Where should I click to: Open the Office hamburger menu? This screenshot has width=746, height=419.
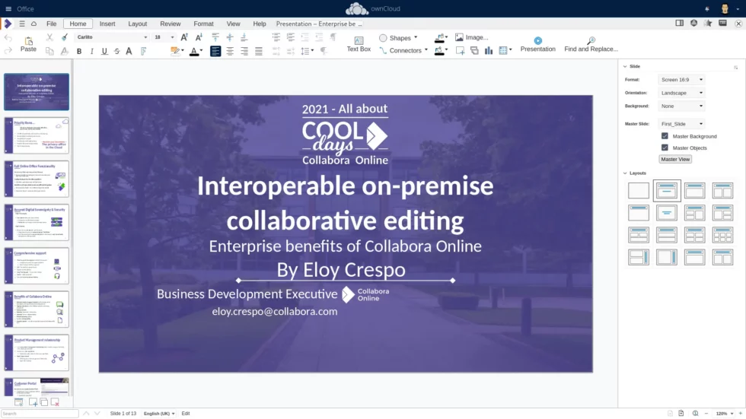(x=8, y=8)
